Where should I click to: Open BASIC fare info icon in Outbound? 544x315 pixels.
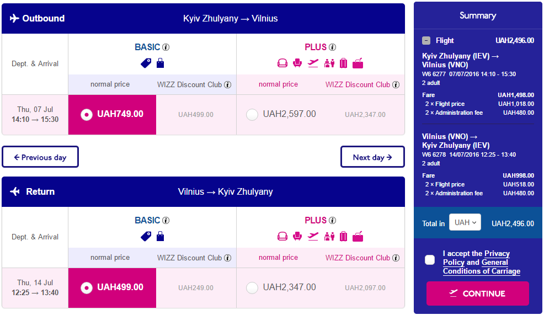pos(166,47)
